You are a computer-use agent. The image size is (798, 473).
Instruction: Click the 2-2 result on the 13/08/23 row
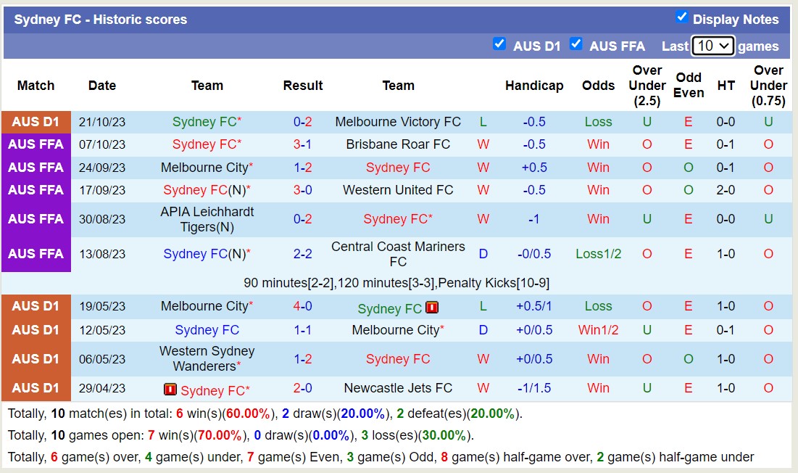[303, 254]
